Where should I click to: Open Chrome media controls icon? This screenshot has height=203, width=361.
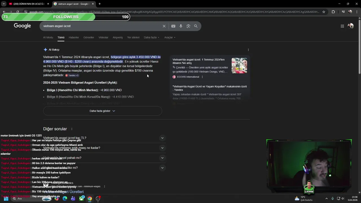[x=343, y=12]
